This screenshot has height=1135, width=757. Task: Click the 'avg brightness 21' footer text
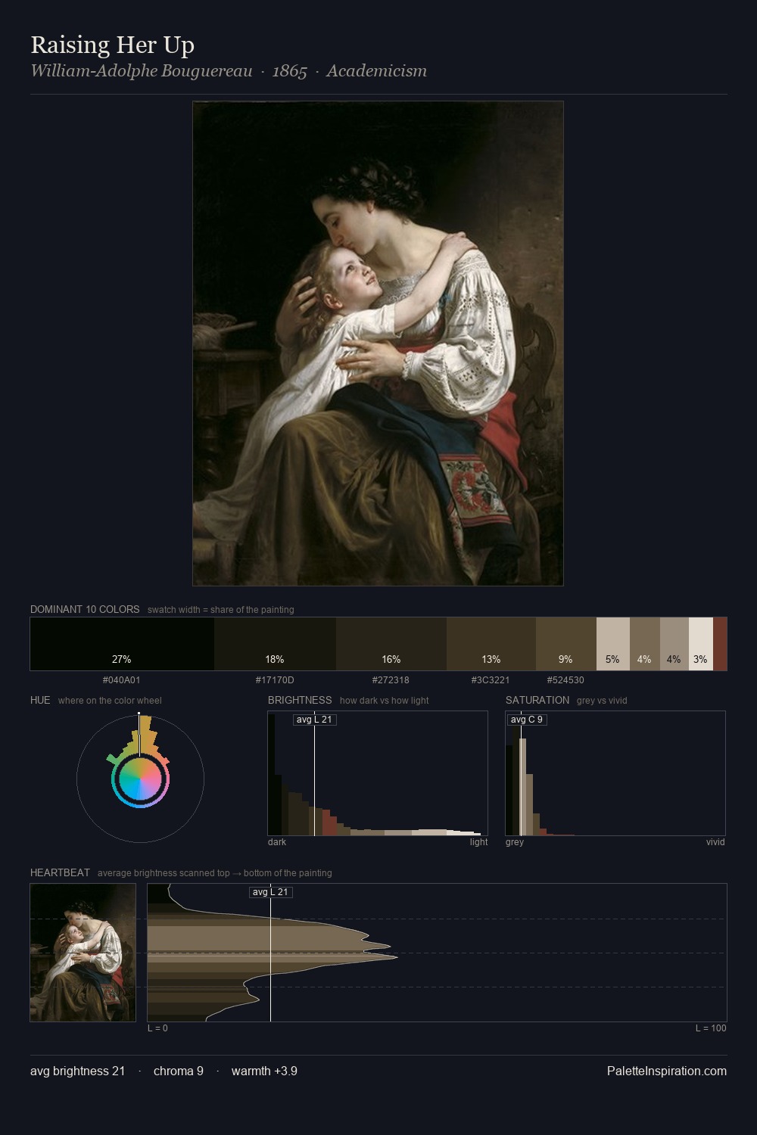(77, 1071)
